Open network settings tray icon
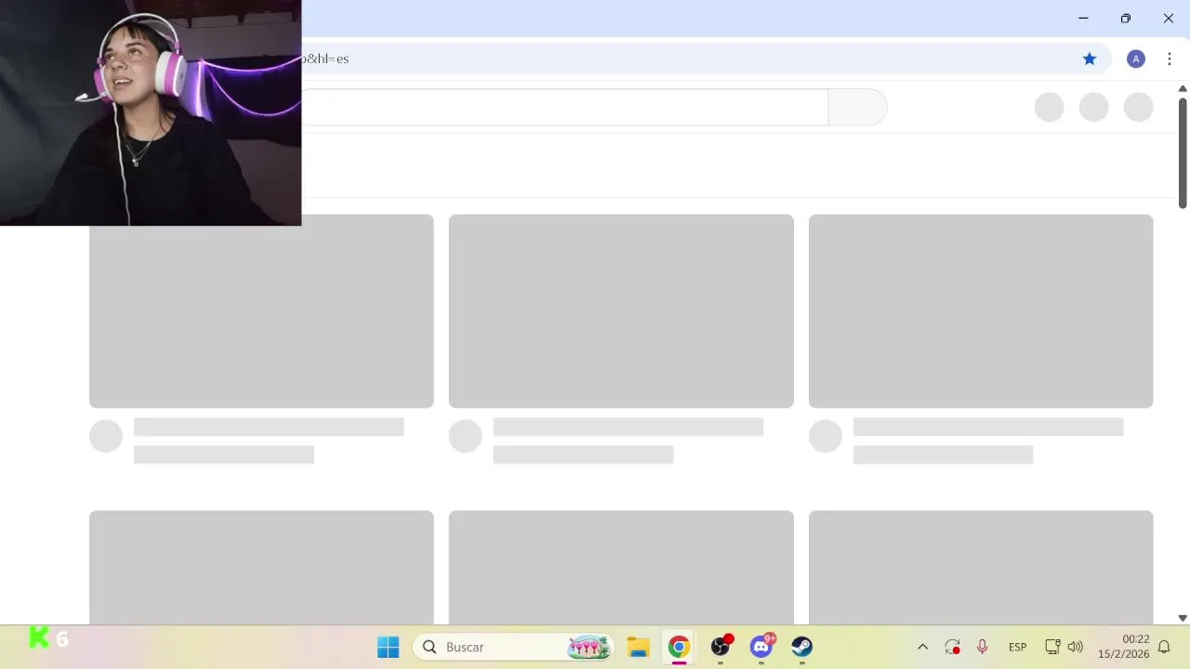This screenshot has width=1190, height=669. click(1052, 647)
